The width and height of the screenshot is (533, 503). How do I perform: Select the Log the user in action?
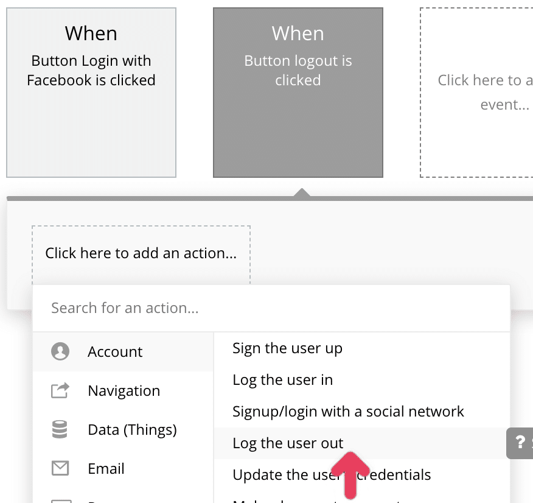[282, 380]
